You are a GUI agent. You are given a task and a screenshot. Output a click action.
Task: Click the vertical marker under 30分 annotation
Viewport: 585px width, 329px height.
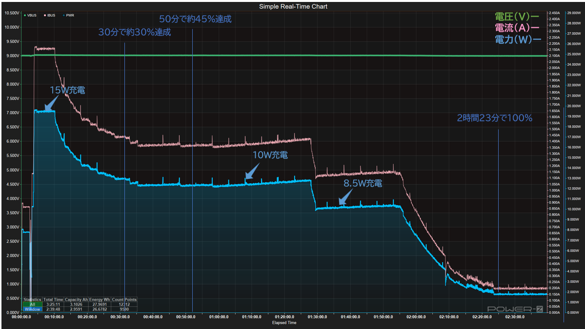[125, 195]
